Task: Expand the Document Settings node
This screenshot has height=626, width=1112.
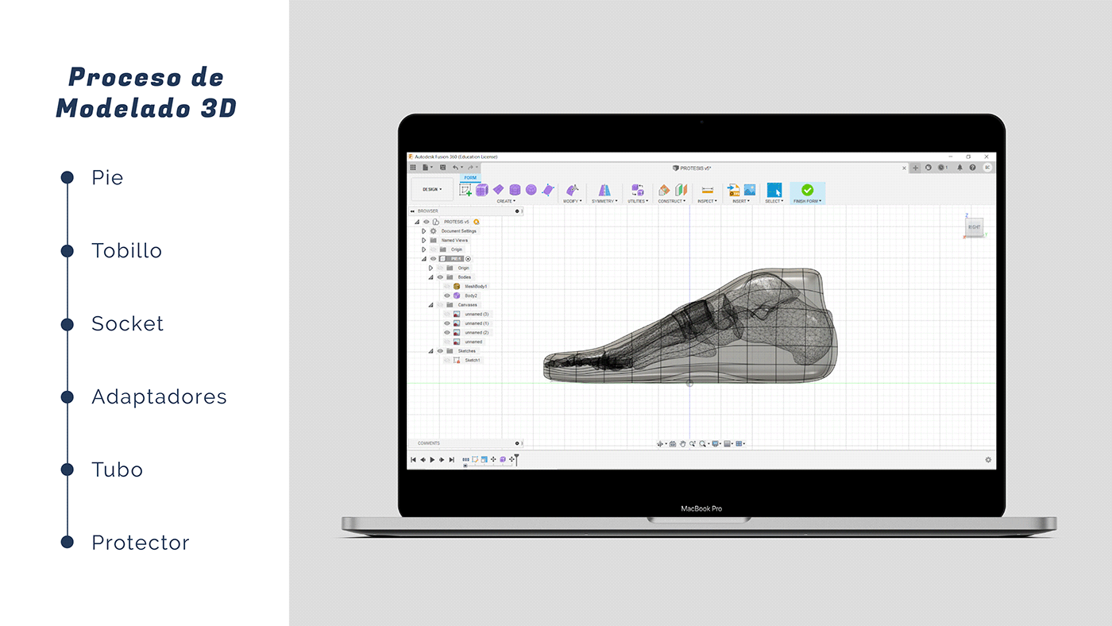Action: coord(424,231)
